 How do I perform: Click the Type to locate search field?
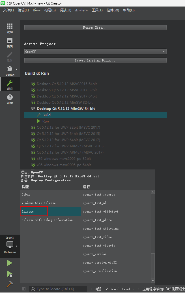(x=58, y=289)
